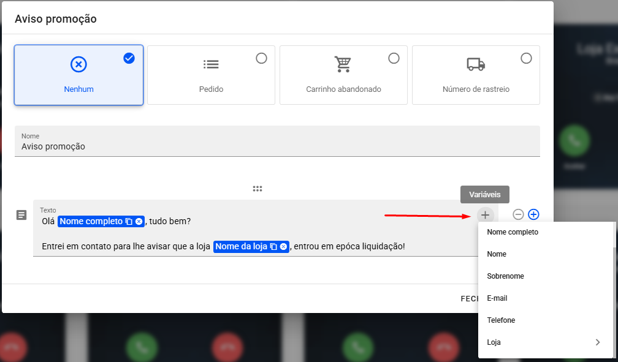
Task: Pick E-mail from the variables list
Action: pyautogui.click(x=497, y=298)
